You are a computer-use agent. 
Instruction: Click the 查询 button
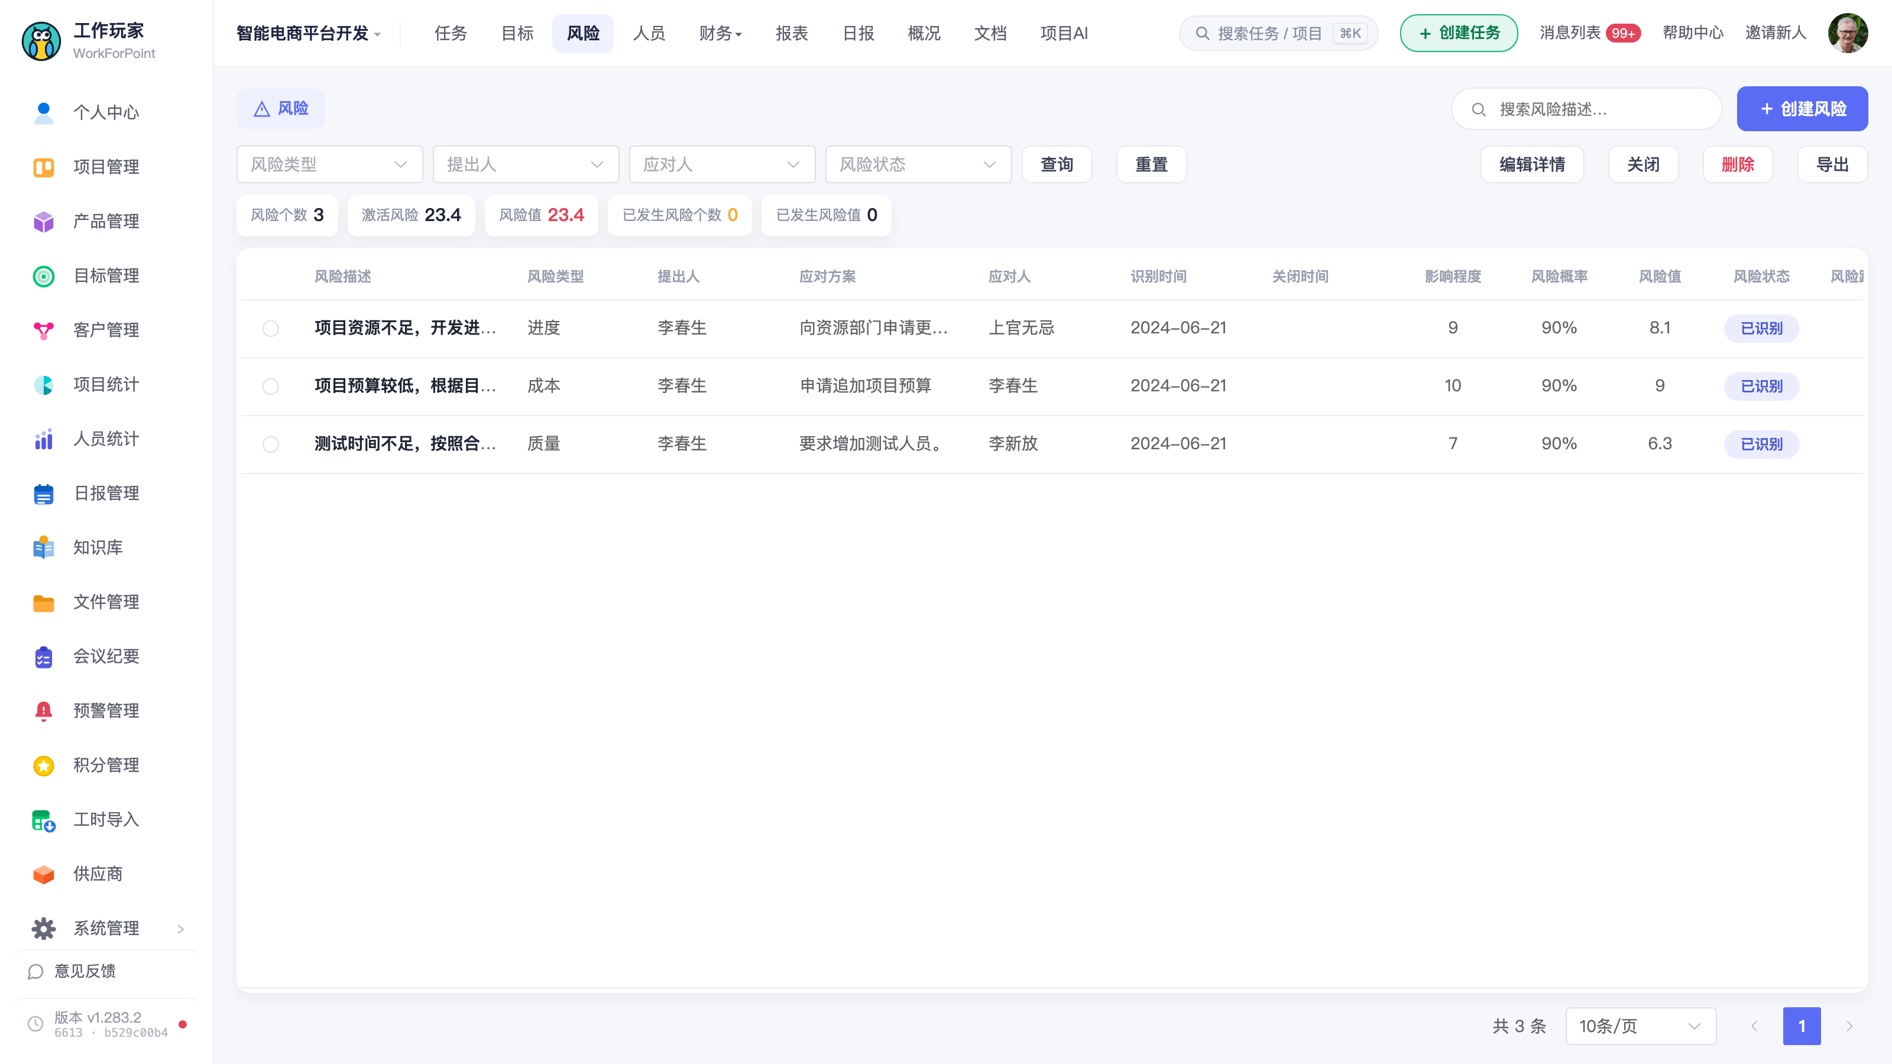click(x=1057, y=164)
